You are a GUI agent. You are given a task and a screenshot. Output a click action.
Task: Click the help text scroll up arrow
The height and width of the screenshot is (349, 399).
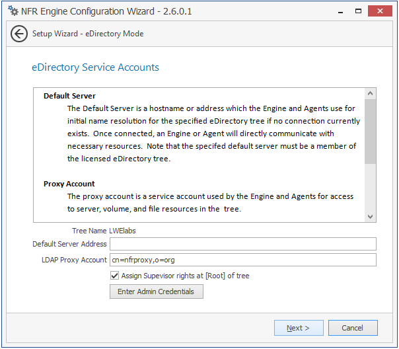point(370,95)
